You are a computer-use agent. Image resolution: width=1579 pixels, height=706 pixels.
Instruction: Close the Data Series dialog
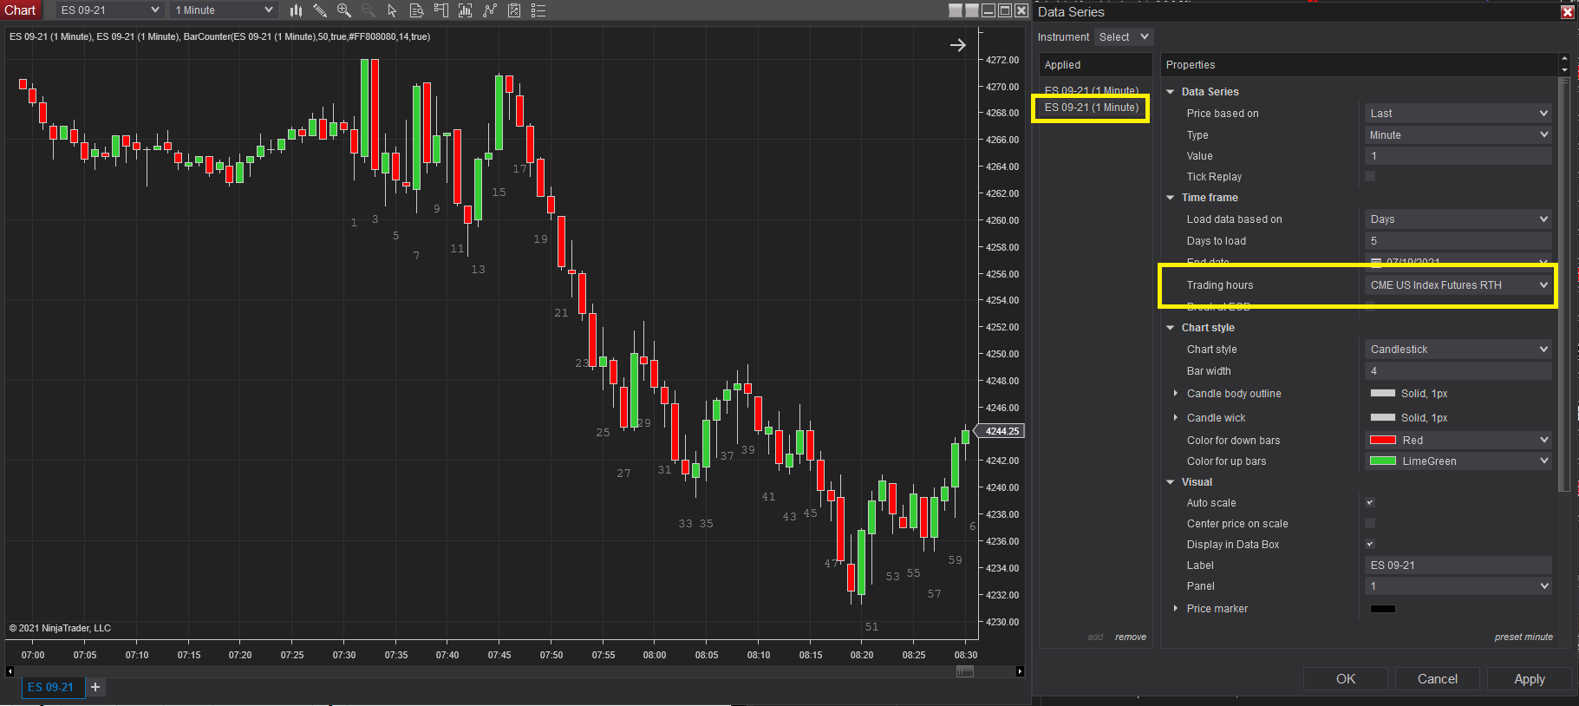pos(1568,12)
